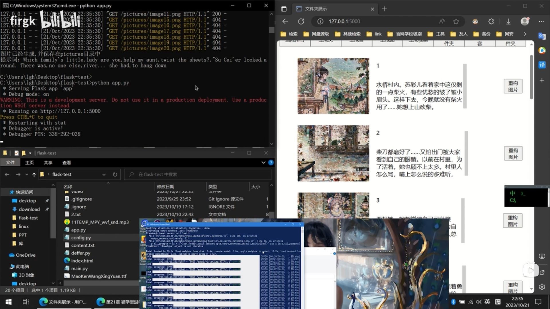Open the 共享 ribbon tab
This screenshot has height=309, width=550.
click(48, 163)
